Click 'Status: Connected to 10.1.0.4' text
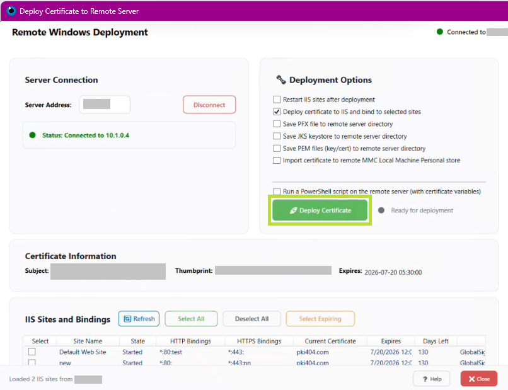 tap(86, 135)
